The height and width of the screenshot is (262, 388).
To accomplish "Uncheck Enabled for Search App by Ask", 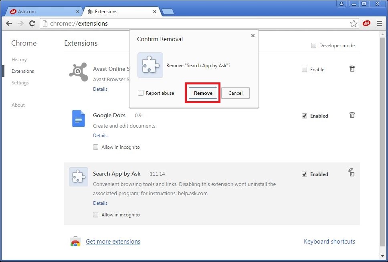I will click(x=304, y=174).
